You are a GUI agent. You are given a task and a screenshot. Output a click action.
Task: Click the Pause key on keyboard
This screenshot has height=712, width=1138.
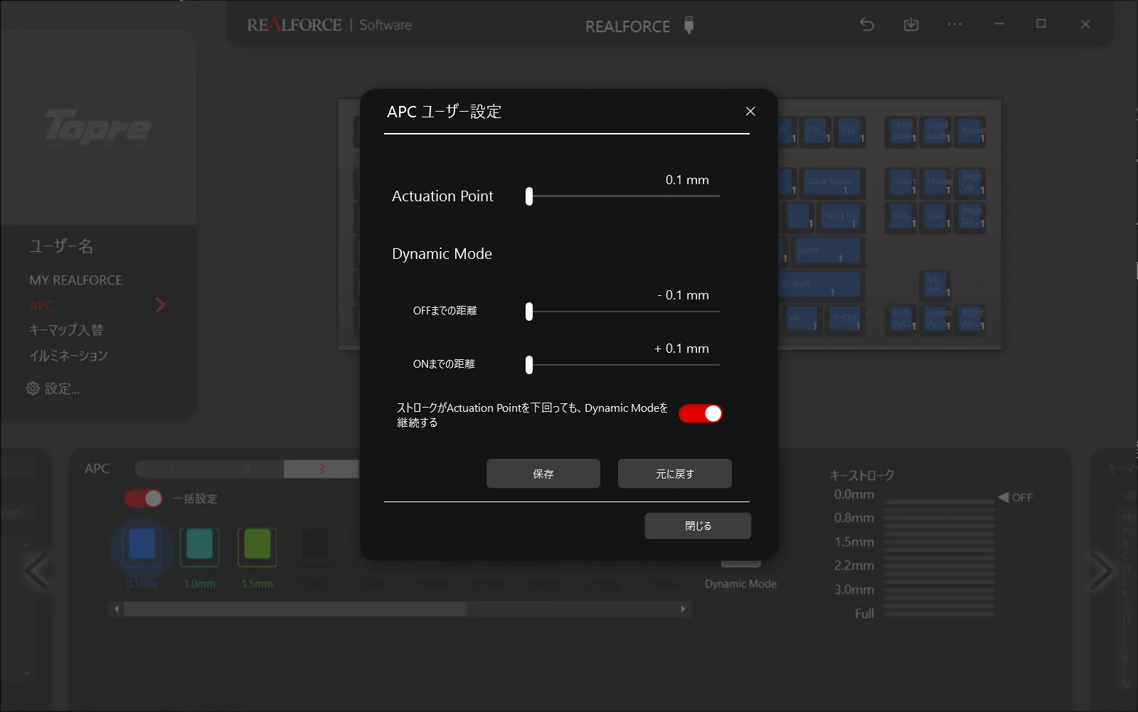click(972, 132)
